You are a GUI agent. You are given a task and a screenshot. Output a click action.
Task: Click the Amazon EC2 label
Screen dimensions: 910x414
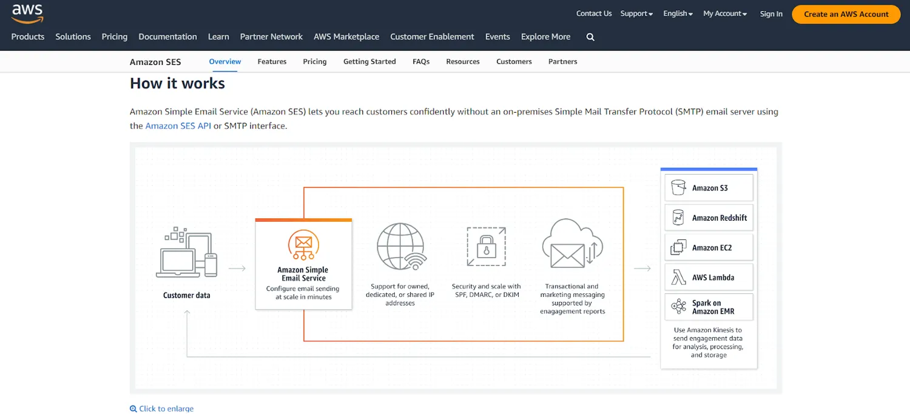(712, 247)
